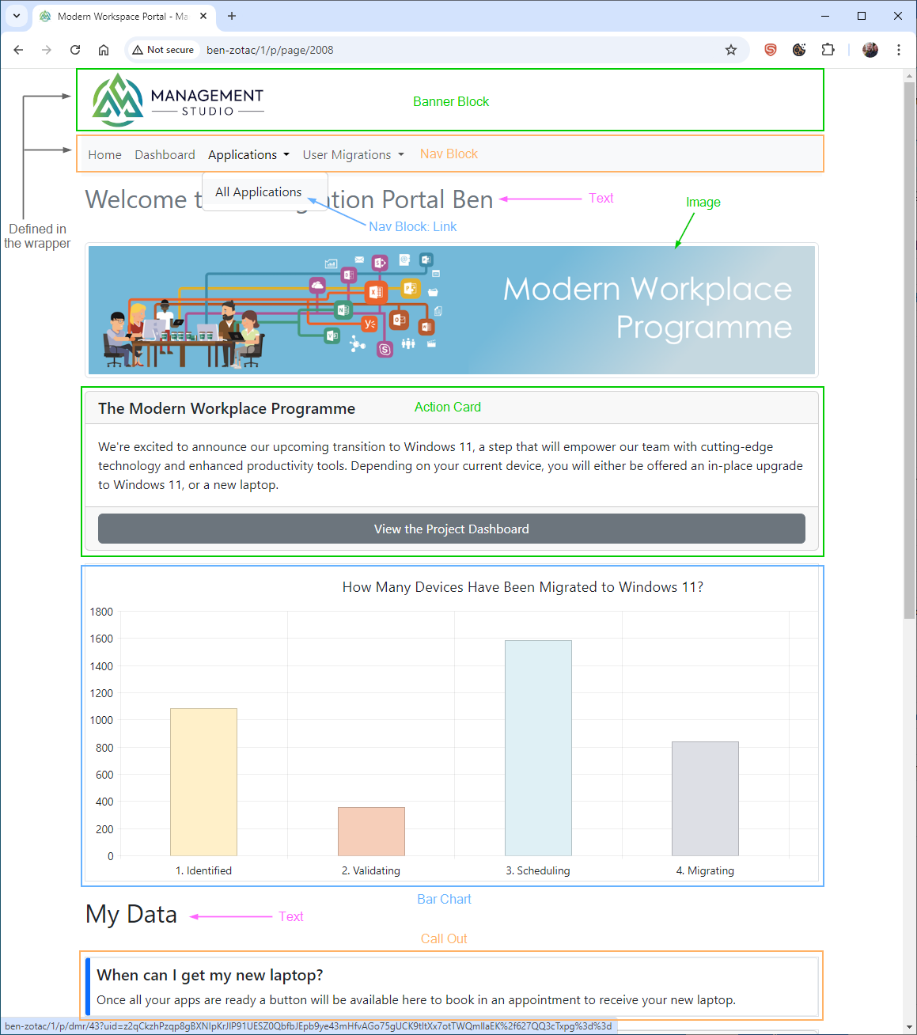Open Chrome three-dot menu
Viewport: 917px width, 1035px height.
coord(899,50)
